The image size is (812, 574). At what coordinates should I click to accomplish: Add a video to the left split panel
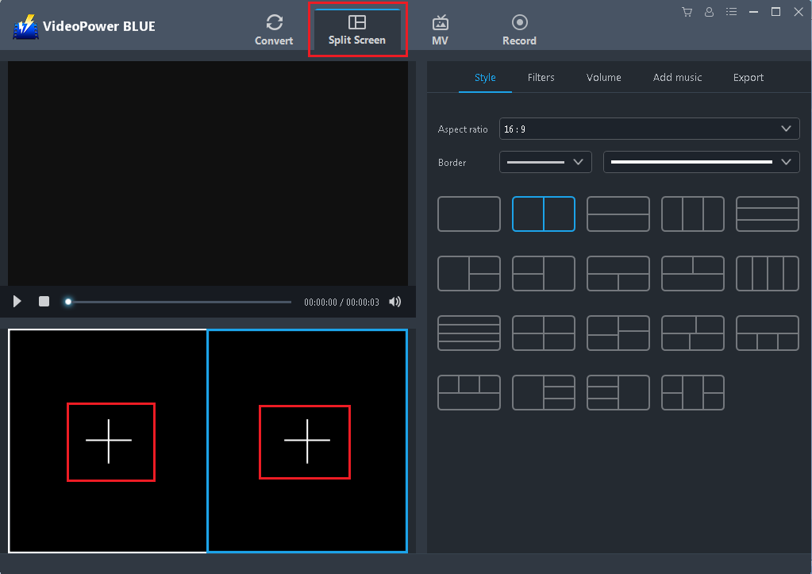(110, 442)
